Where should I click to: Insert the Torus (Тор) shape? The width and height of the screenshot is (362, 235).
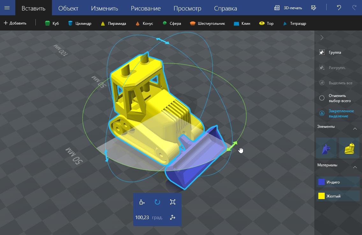tap(266, 23)
